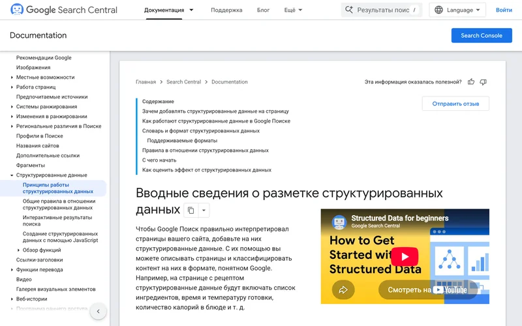Click the Отправить отзыв button
Image resolution: width=522 pixels, height=326 pixels.
(x=455, y=104)
